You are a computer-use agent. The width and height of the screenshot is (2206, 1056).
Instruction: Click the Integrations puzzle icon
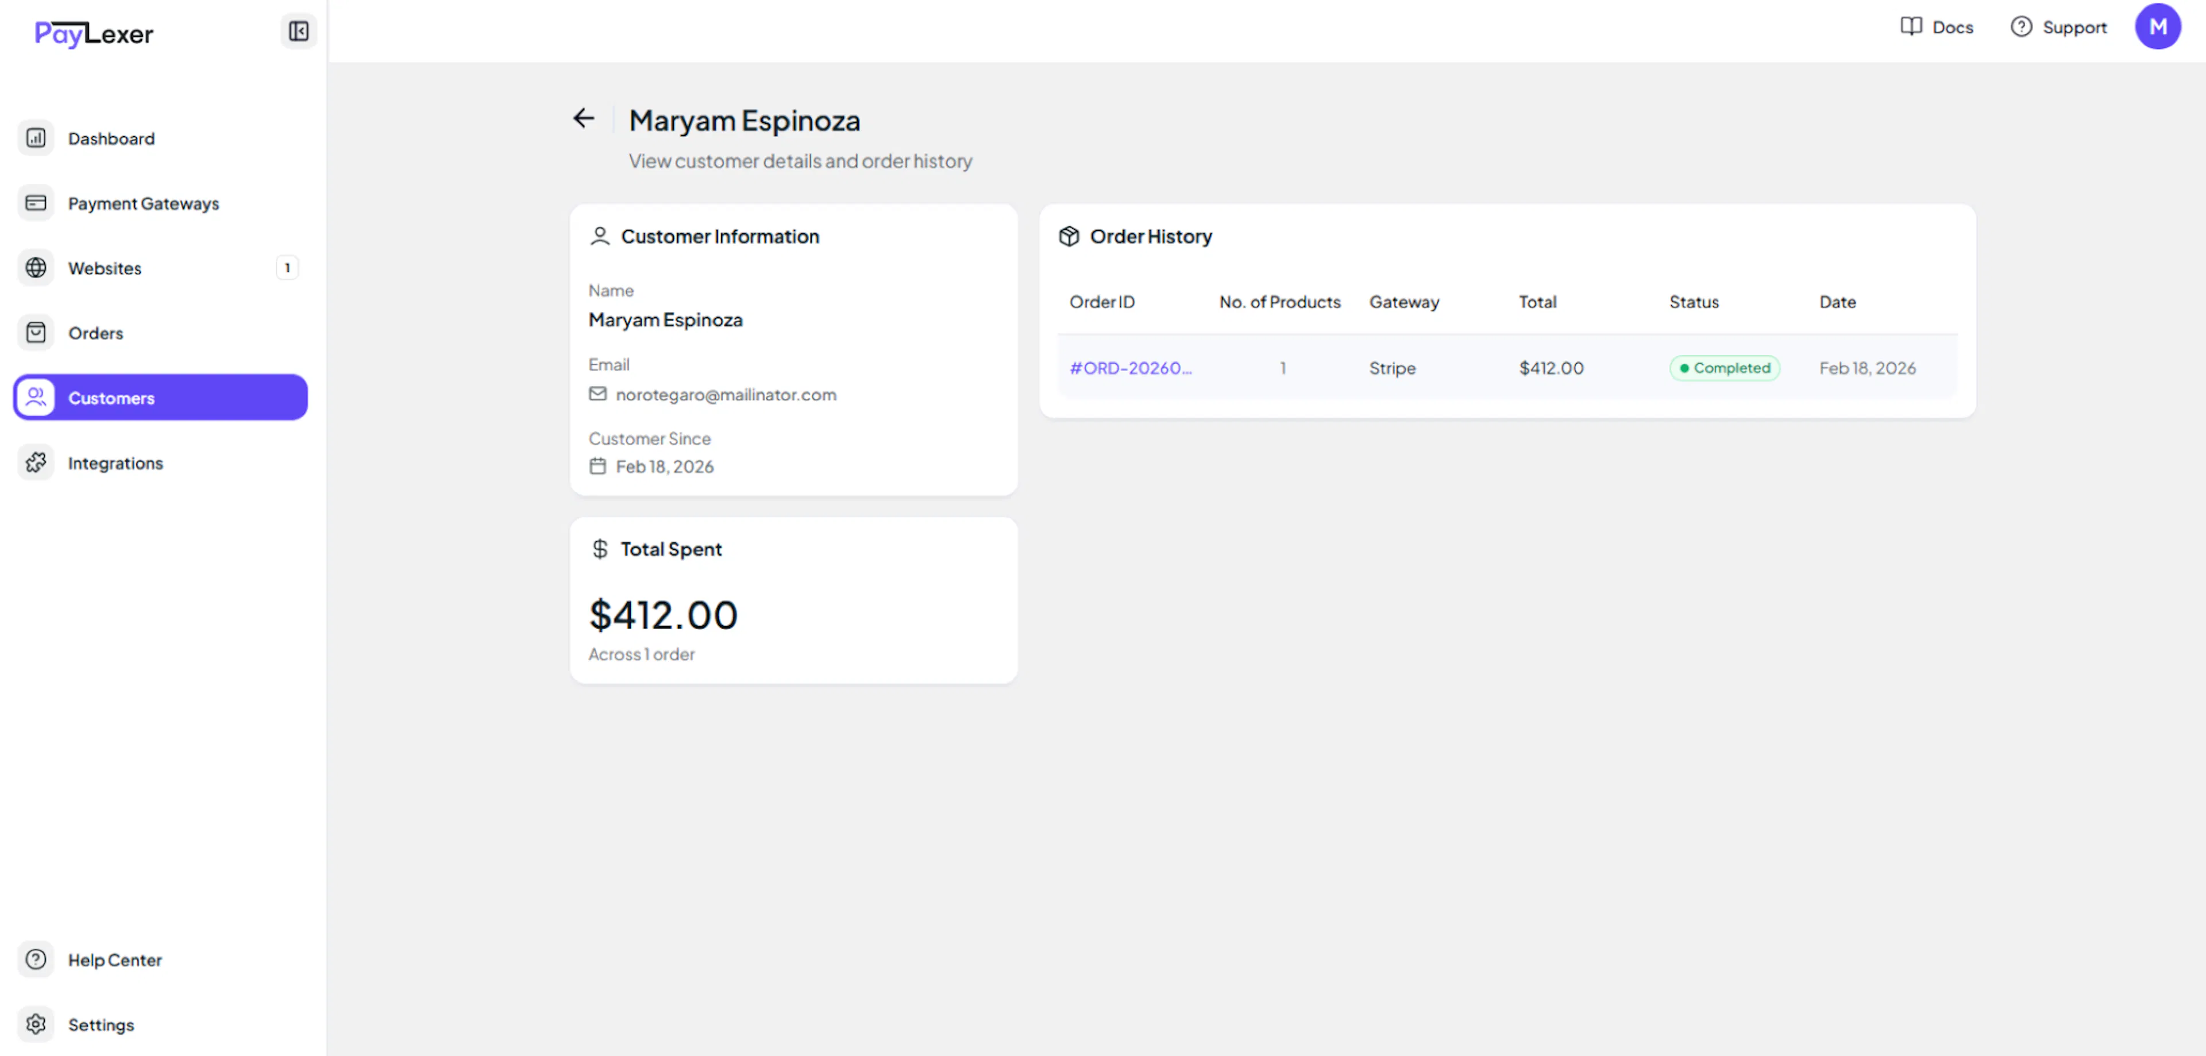(x=36, y=463)
